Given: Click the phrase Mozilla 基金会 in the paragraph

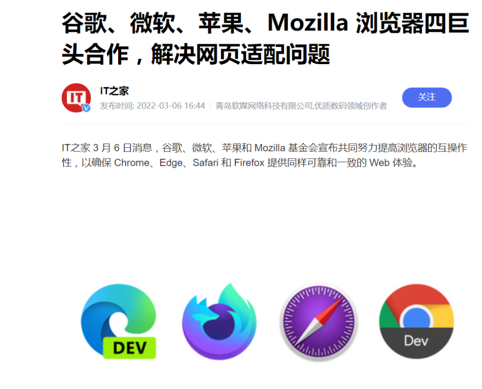Looking at the screenshot, I should (x=286, y=148).
